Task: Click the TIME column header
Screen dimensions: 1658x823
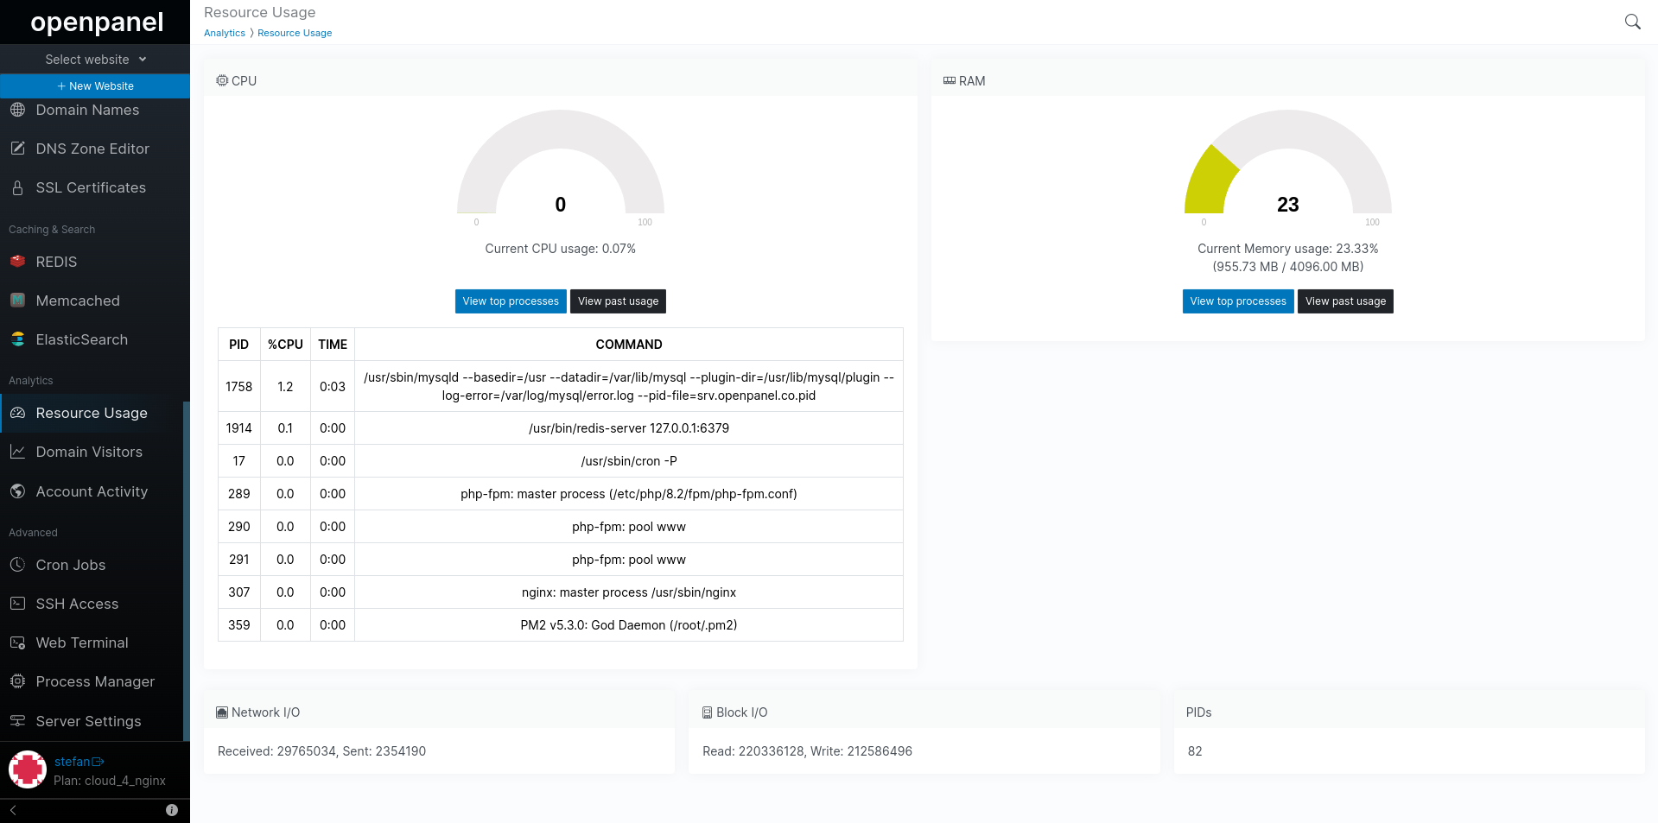Action: click(x=333, y=345)
